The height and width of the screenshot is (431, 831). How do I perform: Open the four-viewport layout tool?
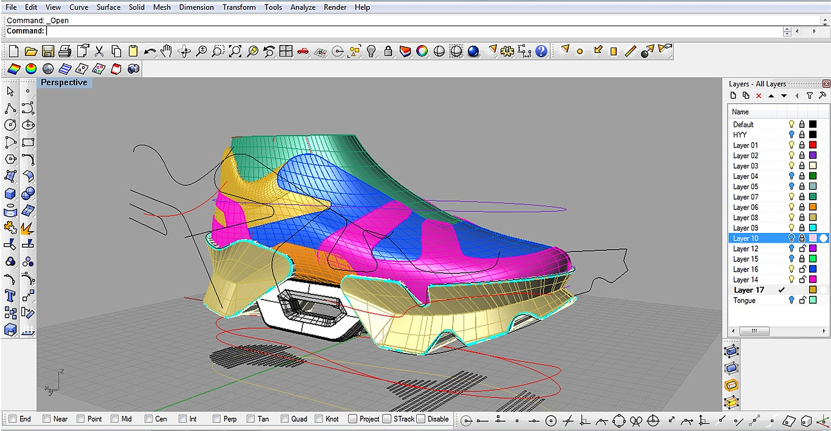[286, 52]
